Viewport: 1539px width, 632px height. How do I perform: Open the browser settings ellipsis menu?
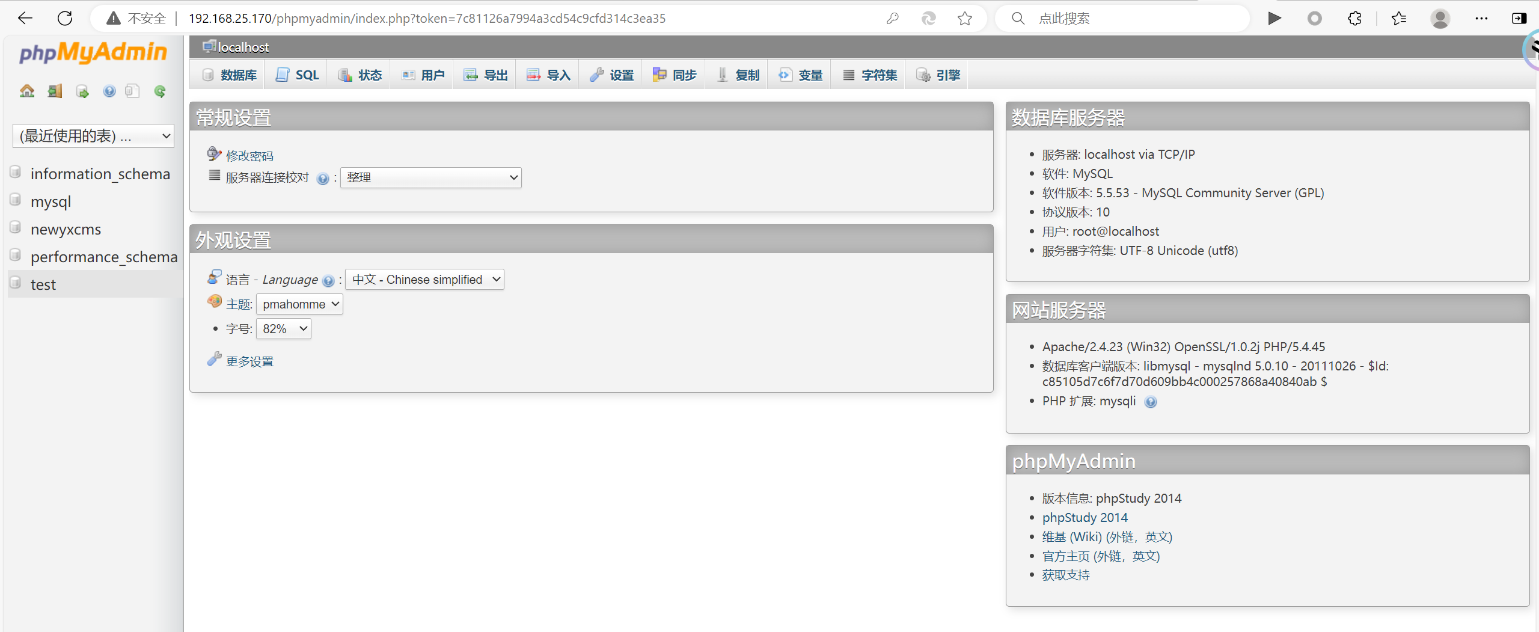point(1481,18)
